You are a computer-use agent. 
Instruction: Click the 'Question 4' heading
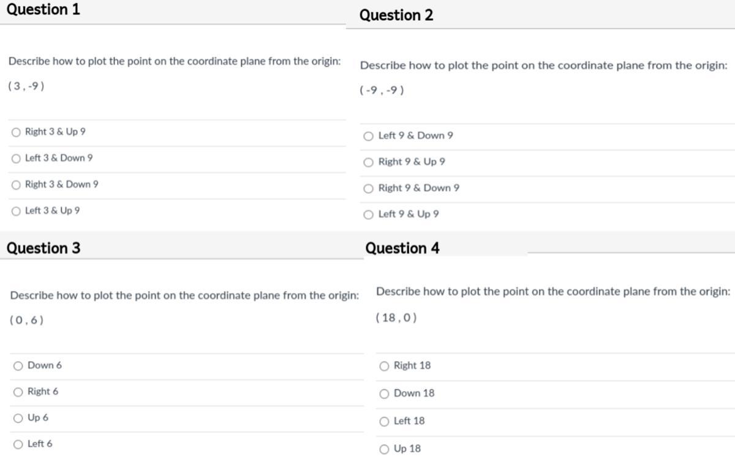click(402, 248)
